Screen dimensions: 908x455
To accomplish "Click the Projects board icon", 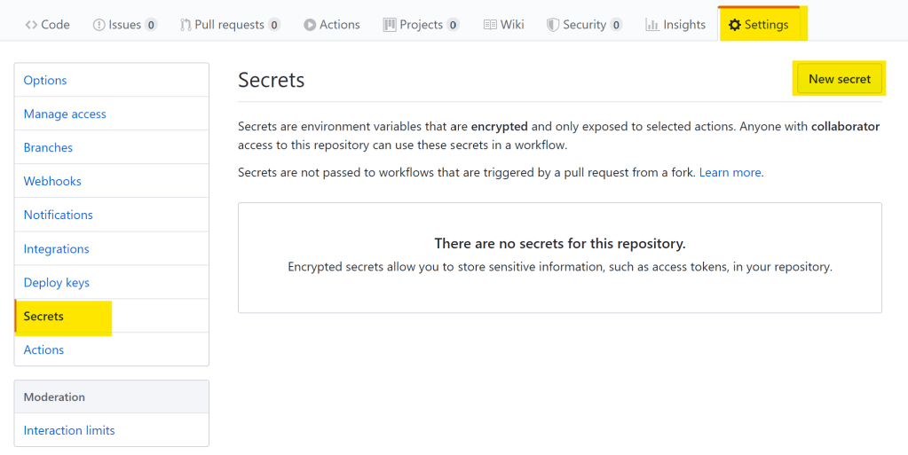I will coord(390,25).
